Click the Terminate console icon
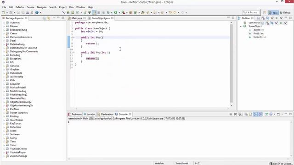The image size is (294, 165). coord(231,114)
